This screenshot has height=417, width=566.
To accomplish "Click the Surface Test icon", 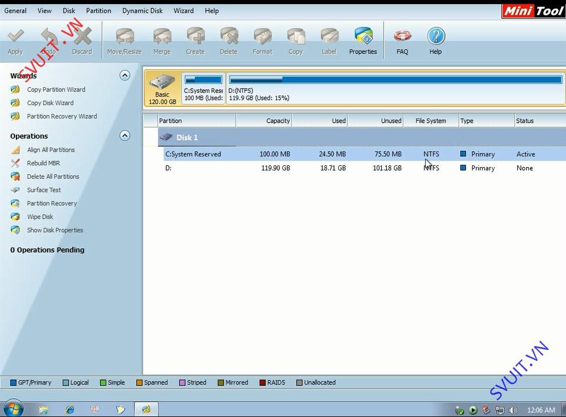I will click(15, 190).
